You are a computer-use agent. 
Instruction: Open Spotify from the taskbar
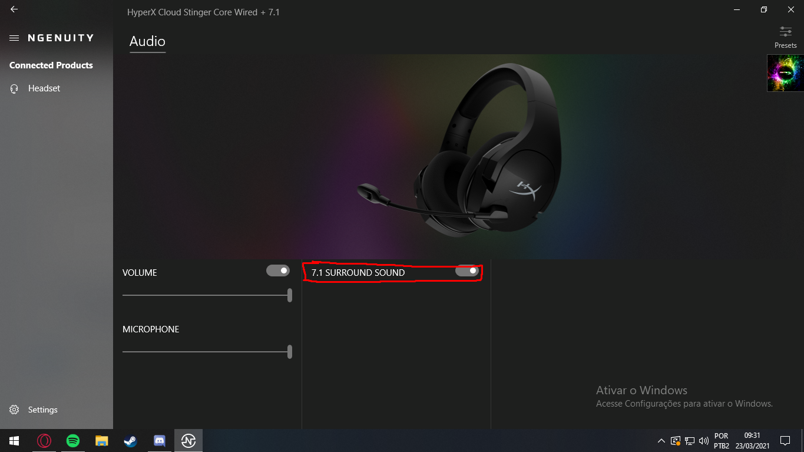click(x=73, y=441)
